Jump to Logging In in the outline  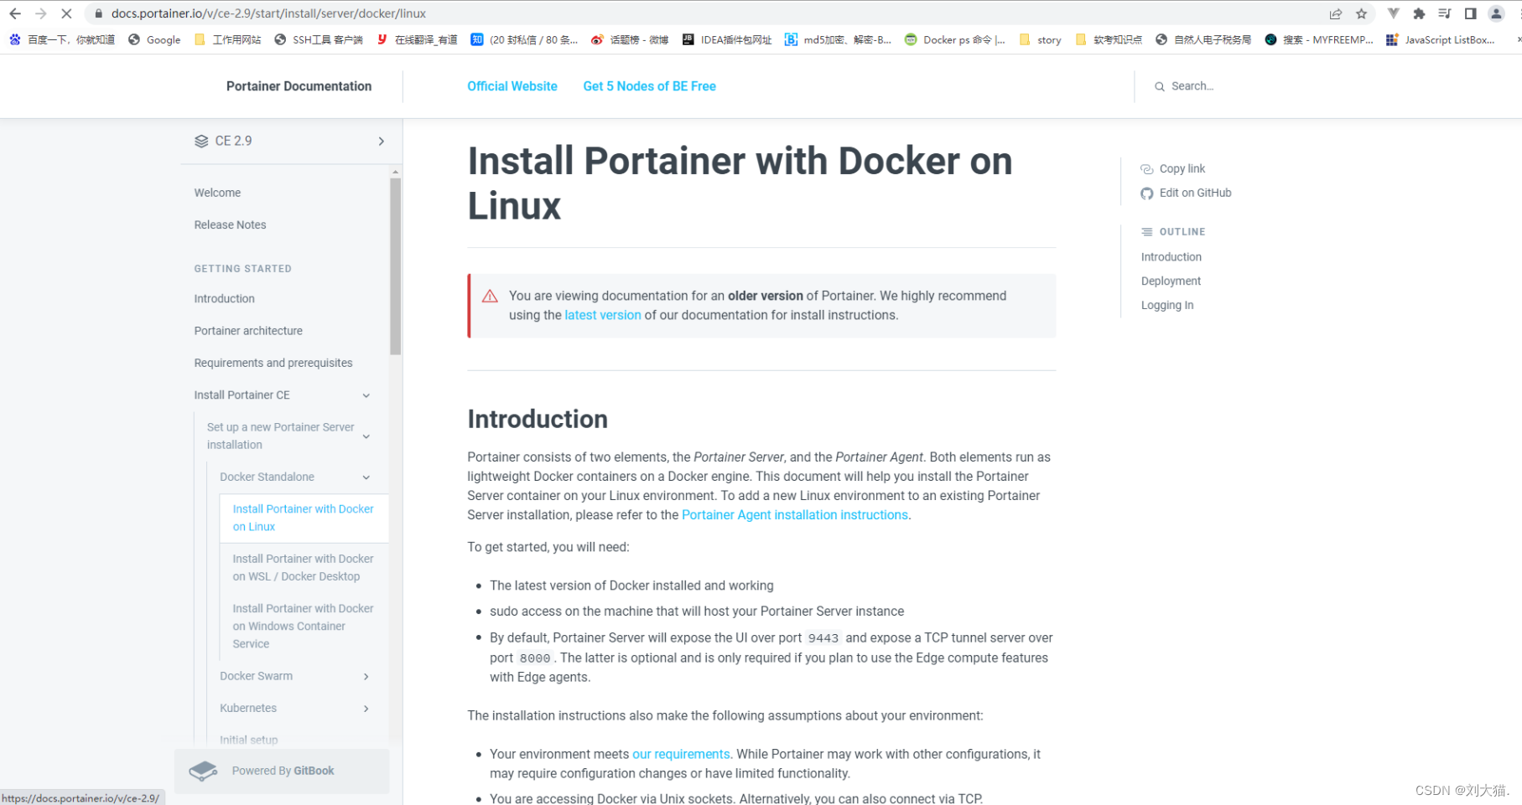1167,305
